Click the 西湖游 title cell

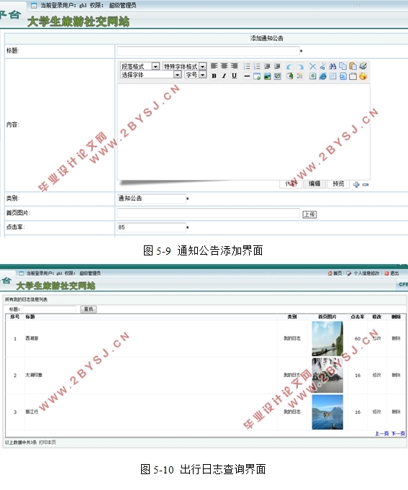point(32,338)
